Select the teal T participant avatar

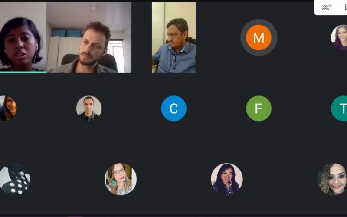click(339, 108)
